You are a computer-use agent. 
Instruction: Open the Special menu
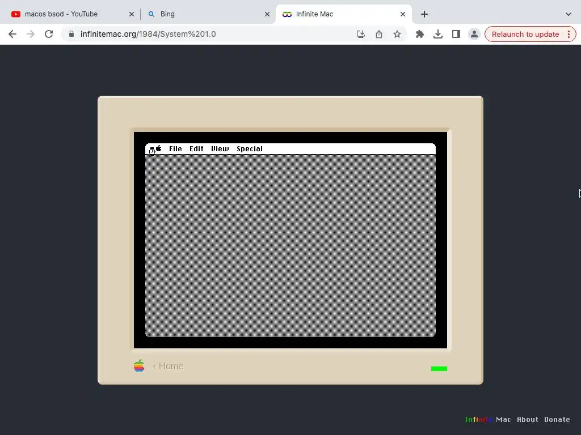[x=250, y=149]
